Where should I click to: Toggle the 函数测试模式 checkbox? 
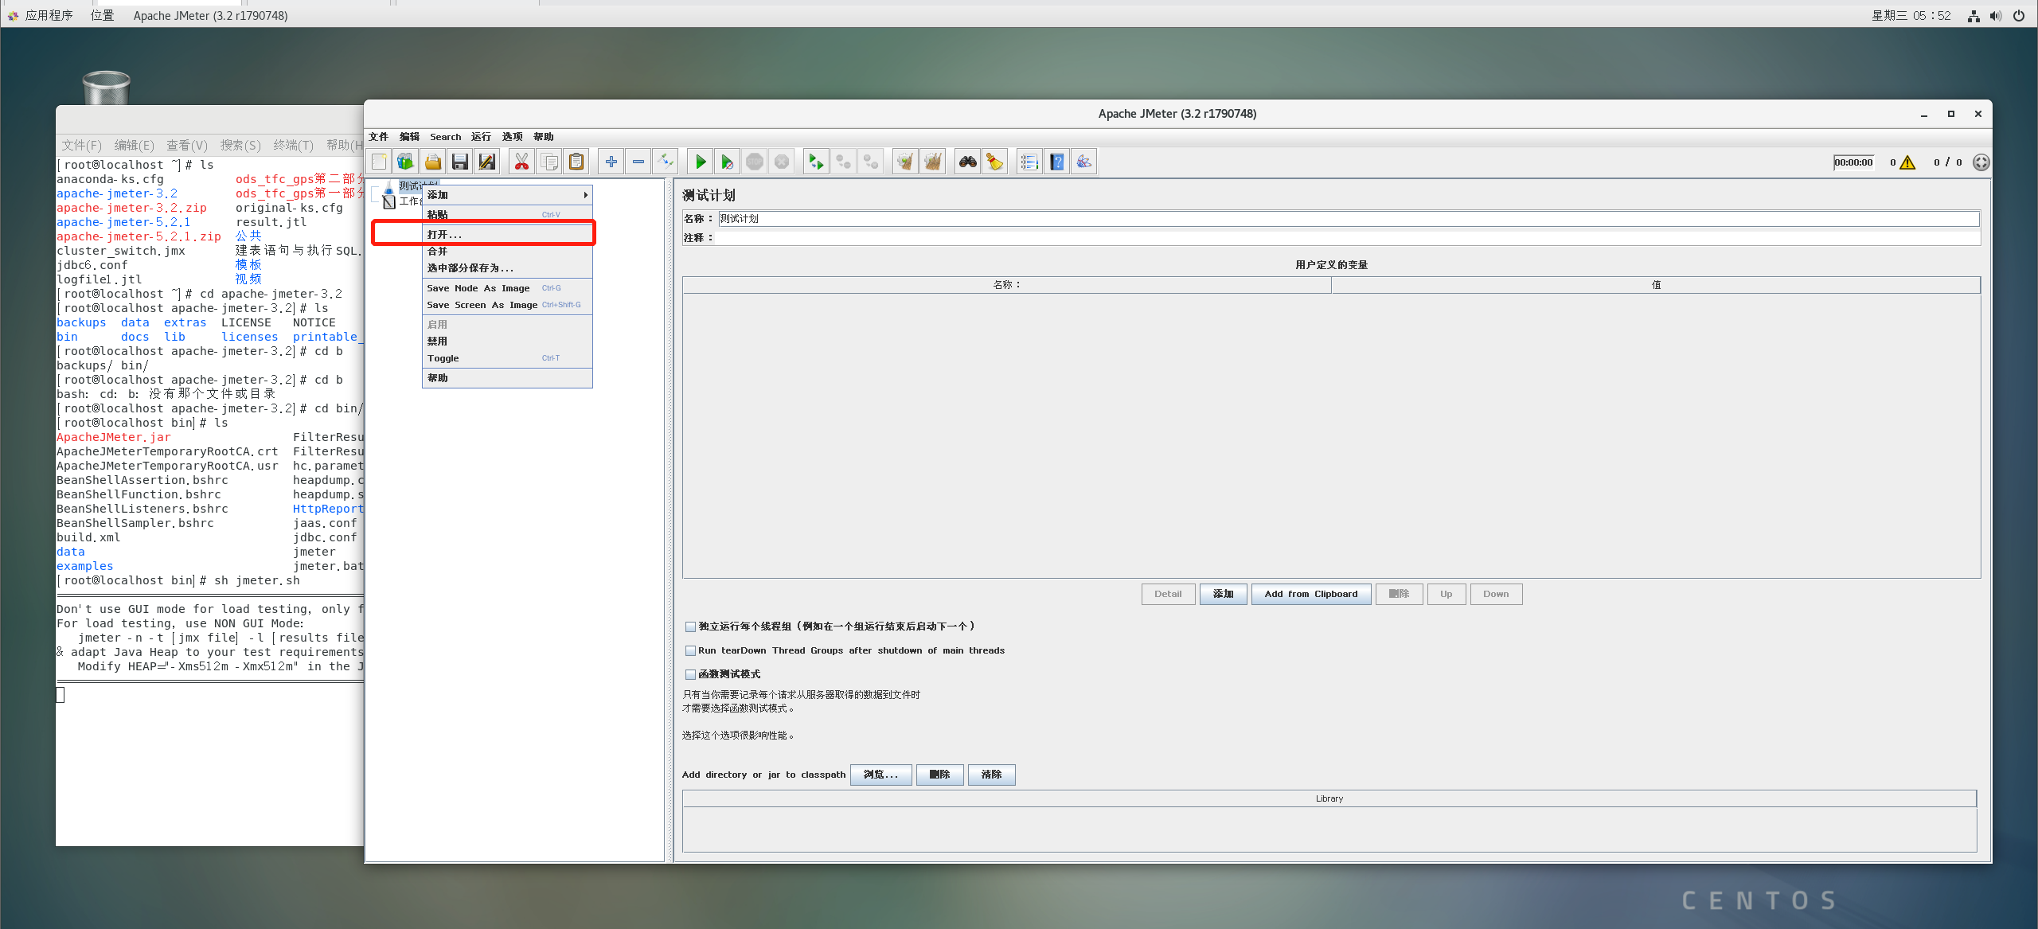pyautogui.click(x=690, y=674)
